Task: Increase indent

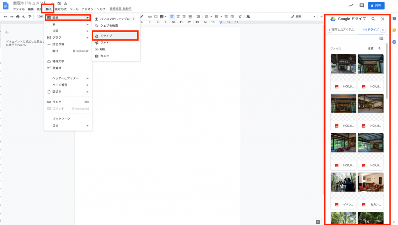Action: [232, 17]
